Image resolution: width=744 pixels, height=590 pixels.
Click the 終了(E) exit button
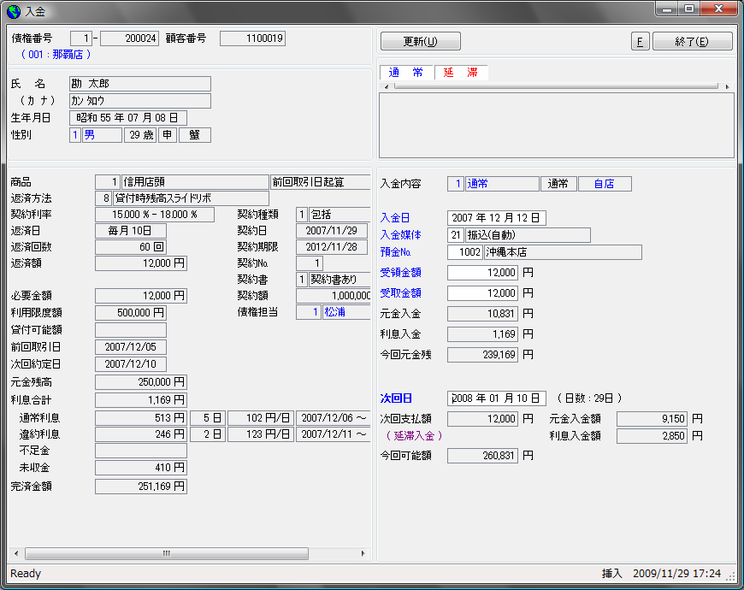point(692,41)
